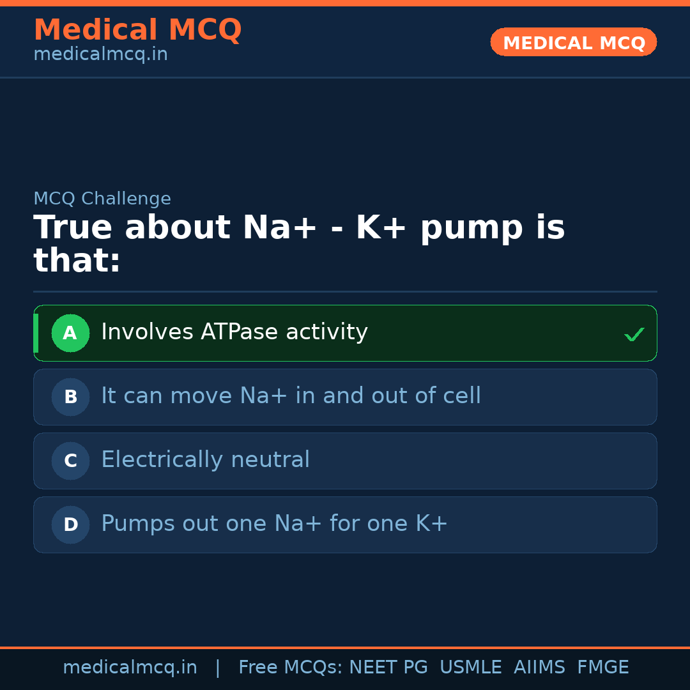Image resolution: width=690 pixels, height=690 pixels.
Task: Click the green A option circle
Action: (x=70, y=333)
